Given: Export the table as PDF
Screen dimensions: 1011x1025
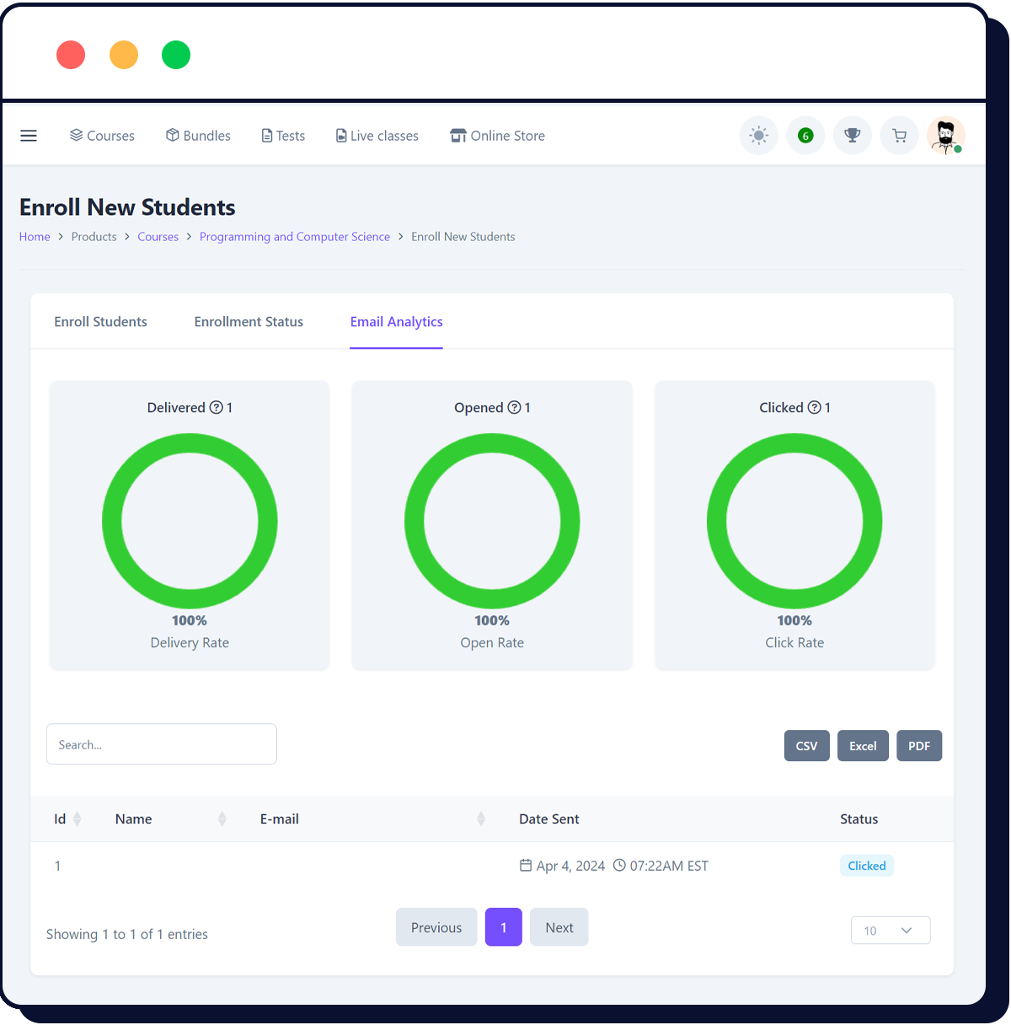Looking at the screenshot, I should click(x=918, y=746).
